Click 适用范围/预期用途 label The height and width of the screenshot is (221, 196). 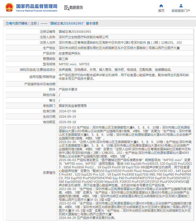42,77
